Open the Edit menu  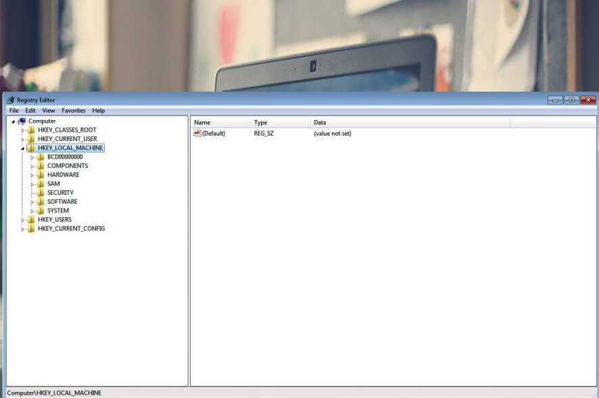(30, 110)
